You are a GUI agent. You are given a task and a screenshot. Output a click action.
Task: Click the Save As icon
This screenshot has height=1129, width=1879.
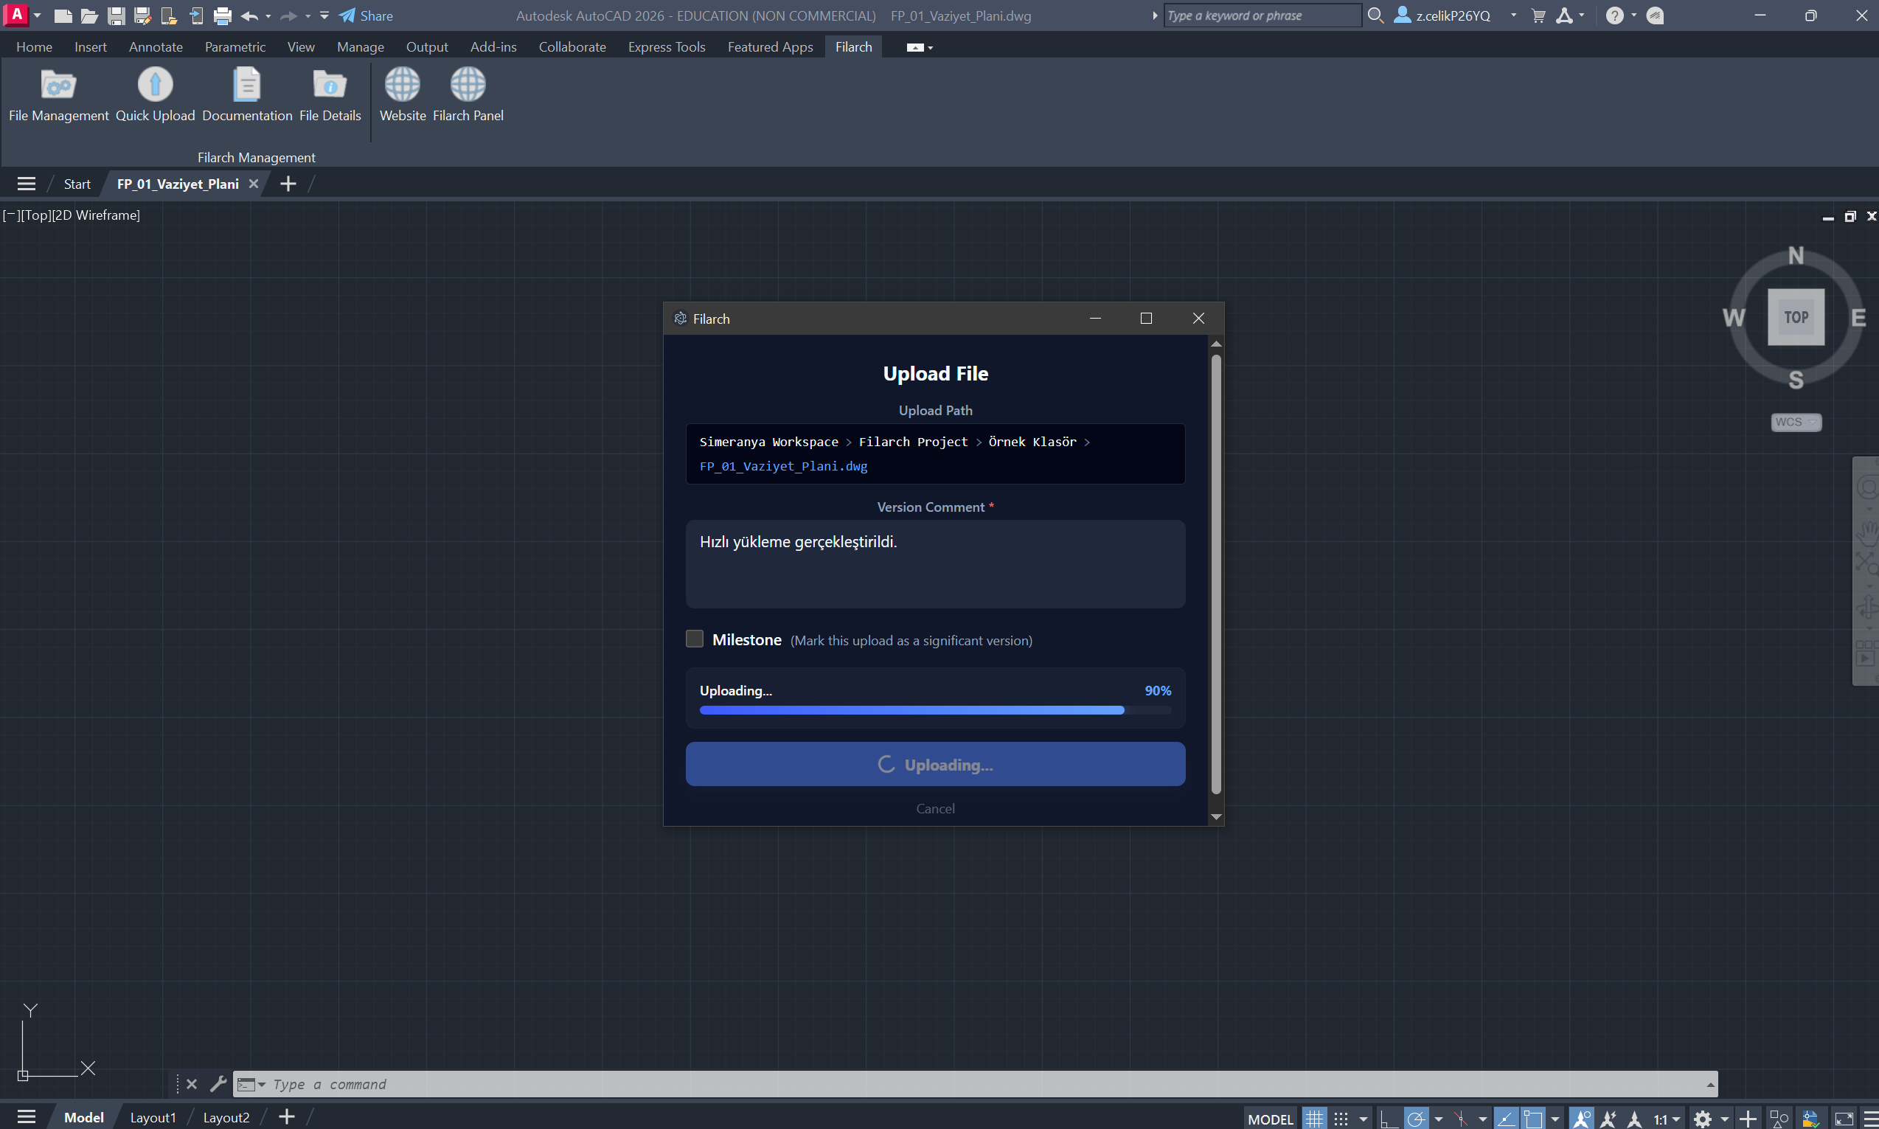pos(142,15)
